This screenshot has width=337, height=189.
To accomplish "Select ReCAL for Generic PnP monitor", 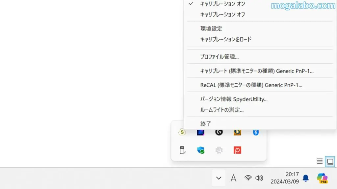I will (x=251, y=85).
